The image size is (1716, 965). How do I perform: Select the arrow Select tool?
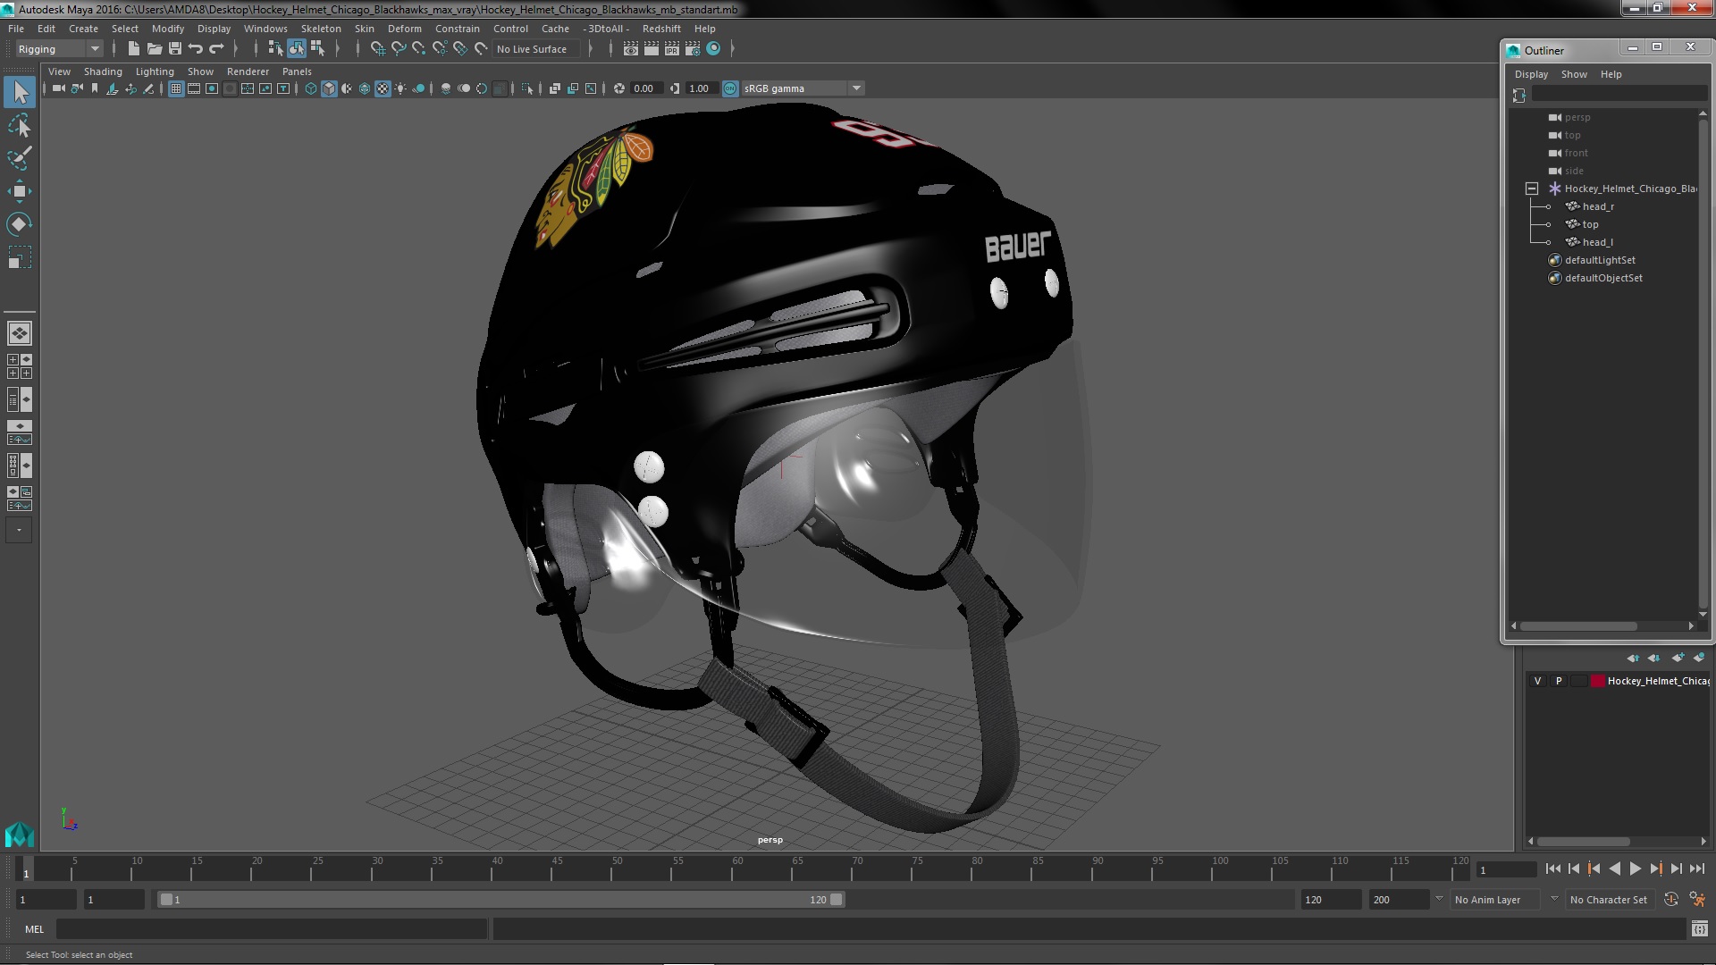20,92
